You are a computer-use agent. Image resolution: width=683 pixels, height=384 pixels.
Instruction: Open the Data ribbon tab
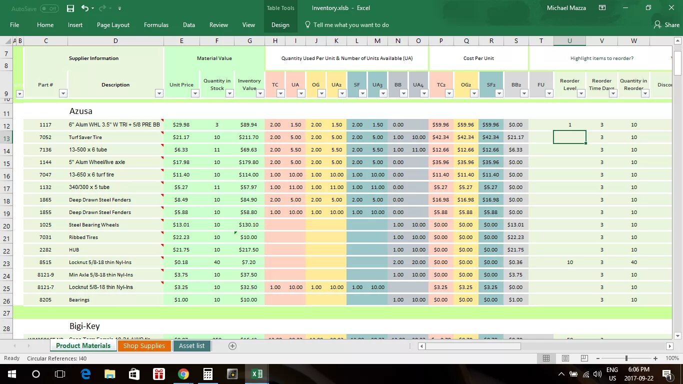189,25
